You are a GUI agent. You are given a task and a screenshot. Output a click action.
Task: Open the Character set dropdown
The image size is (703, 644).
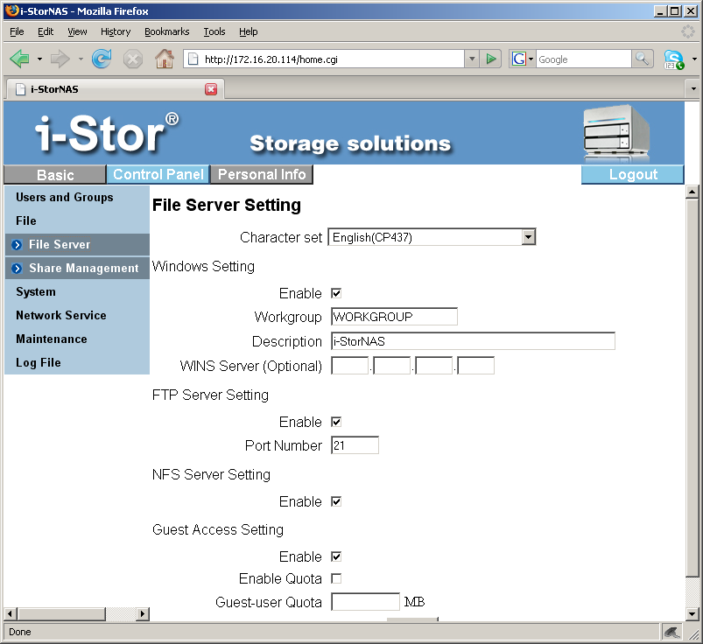pos(432,237)
